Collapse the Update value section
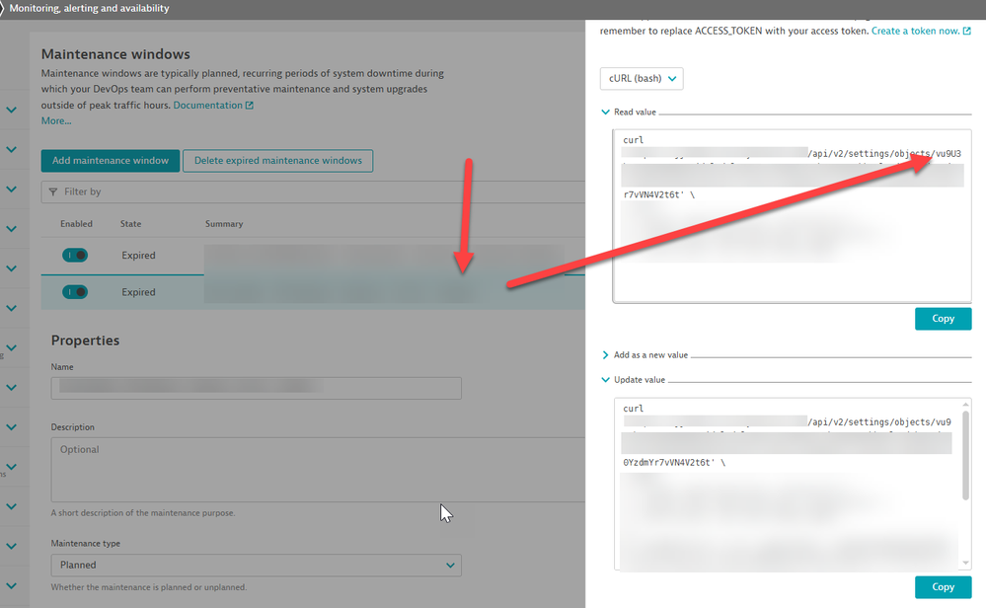 (x=605, y=379)
